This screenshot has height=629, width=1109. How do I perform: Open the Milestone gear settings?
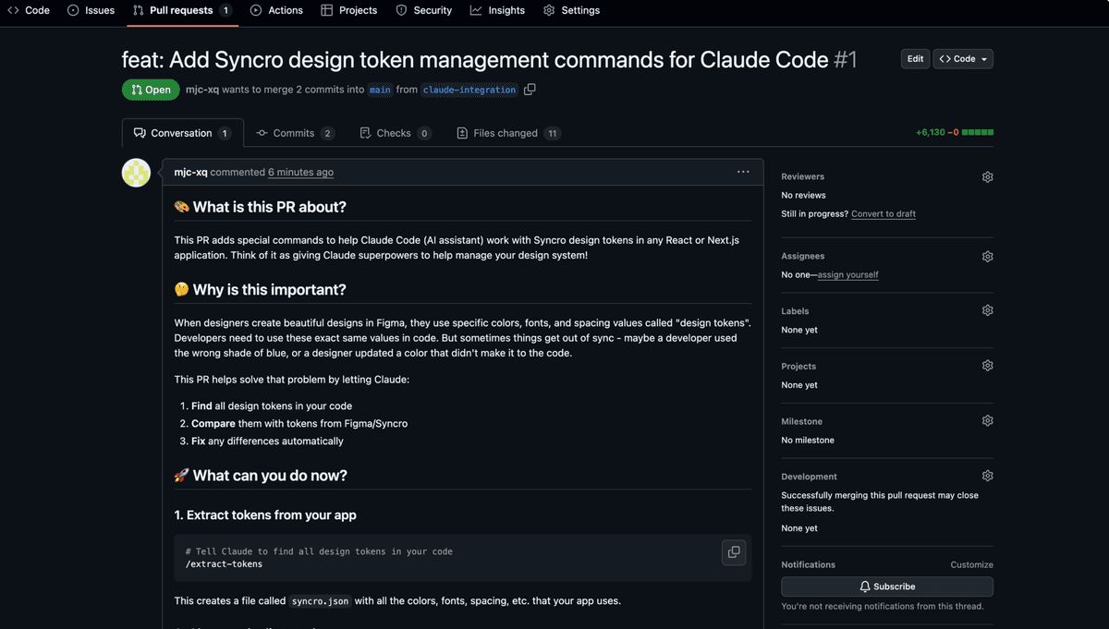click(x=987, y=421)
